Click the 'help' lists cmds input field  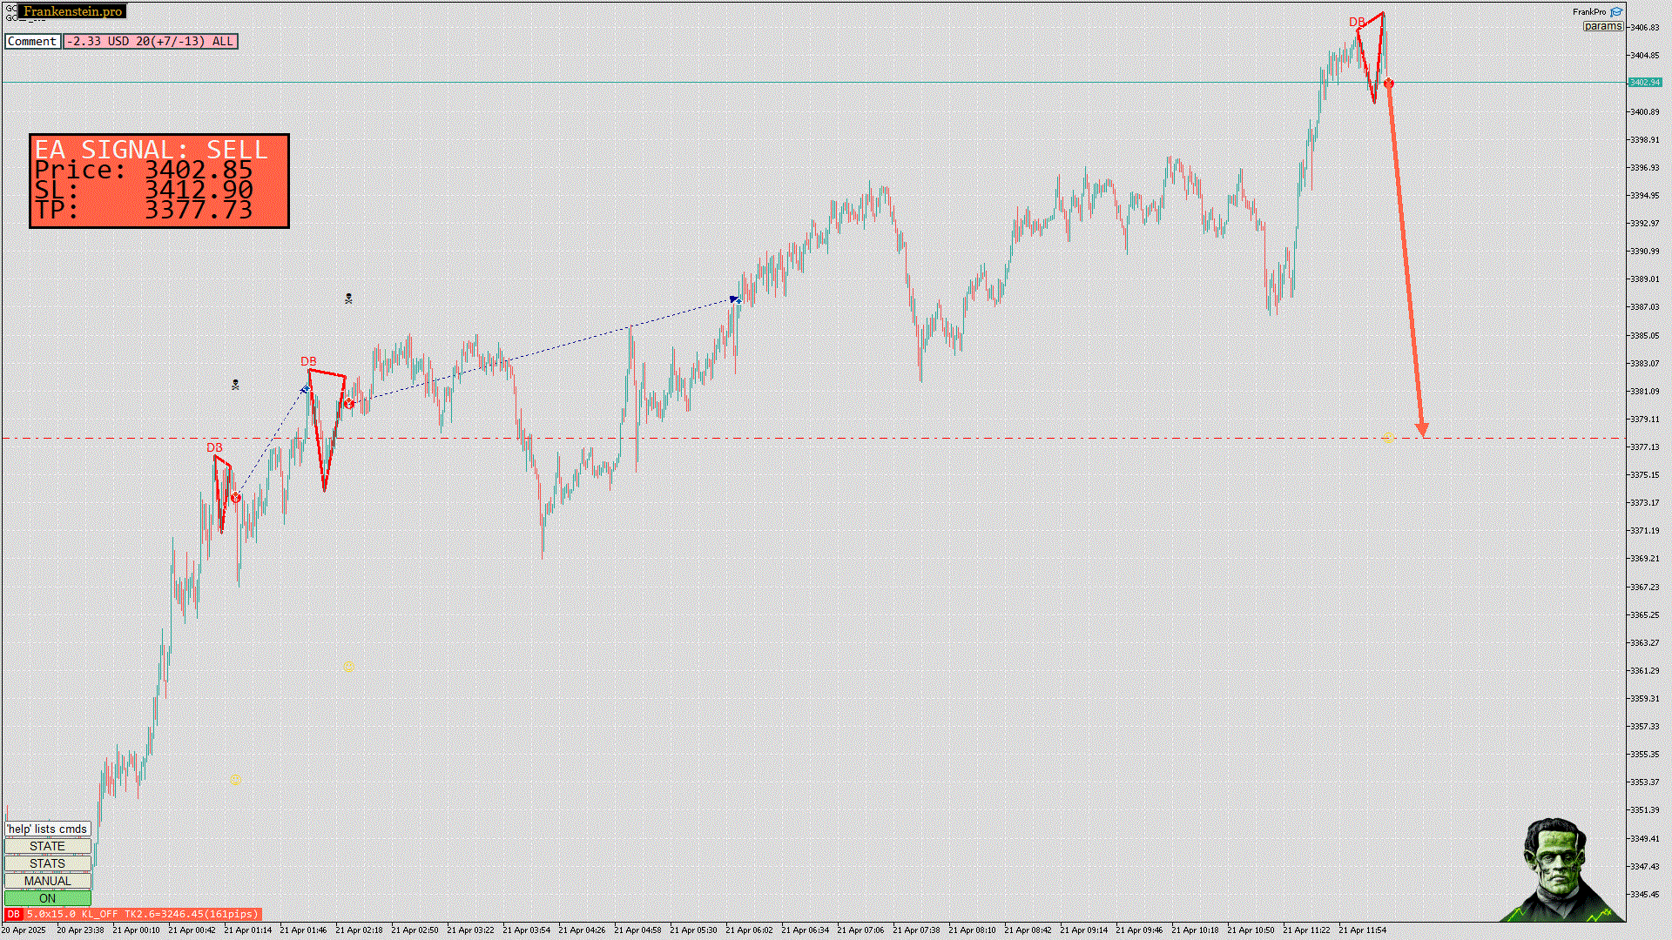47,829
